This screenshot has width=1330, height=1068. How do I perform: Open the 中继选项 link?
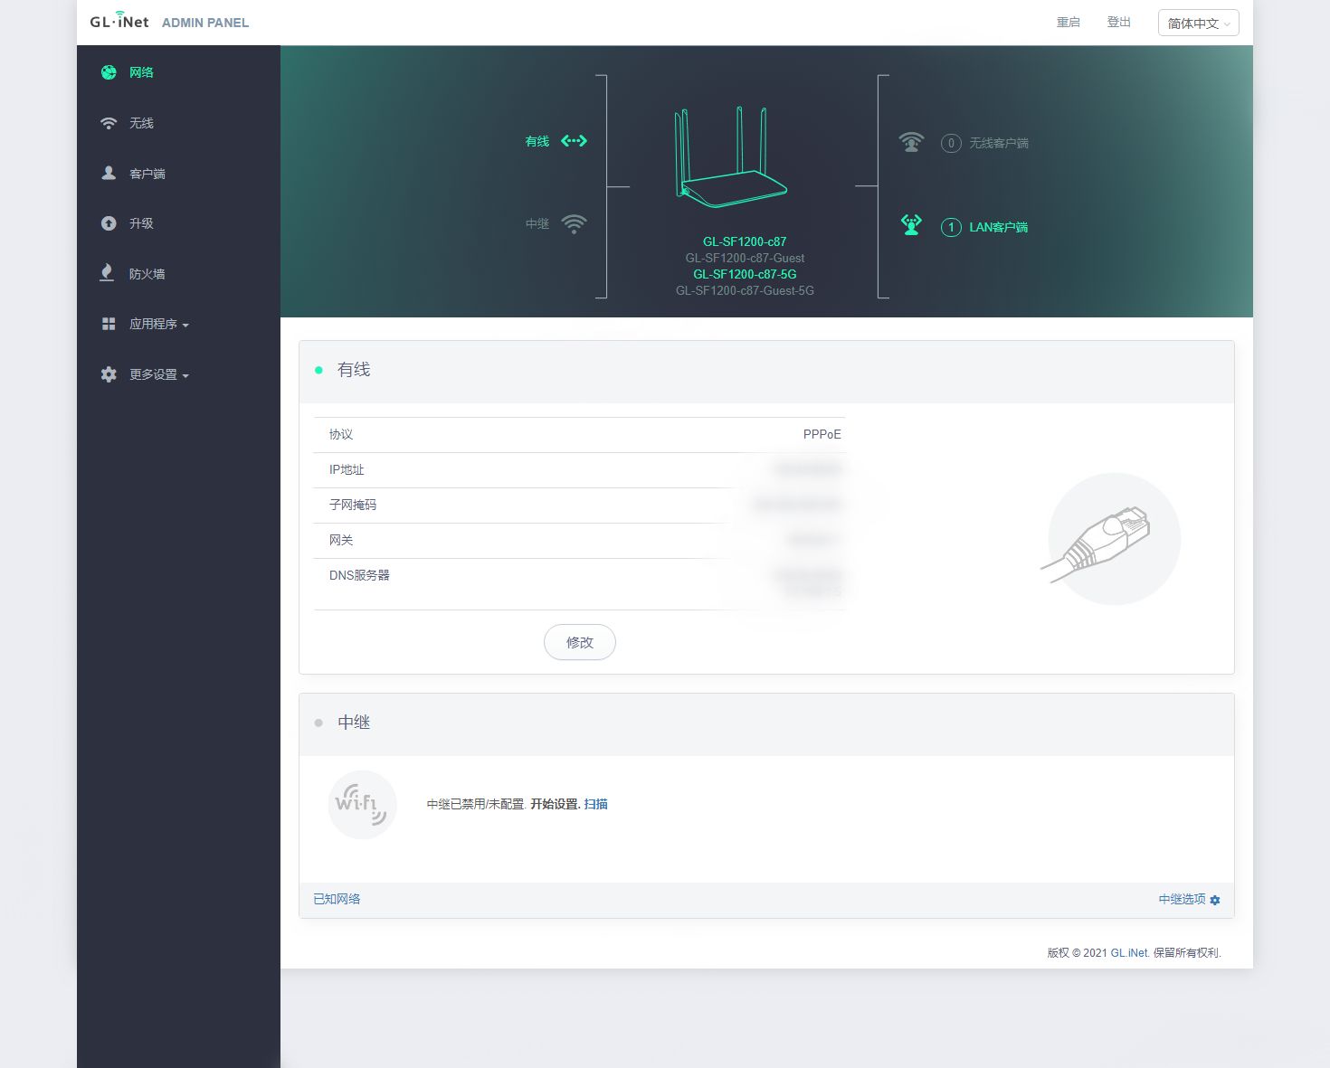coord(1183,899)
